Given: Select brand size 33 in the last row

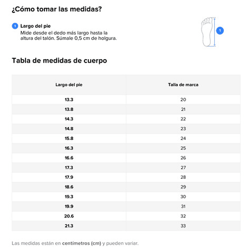Looking at the screenshot, I should (x=183, y=226).
